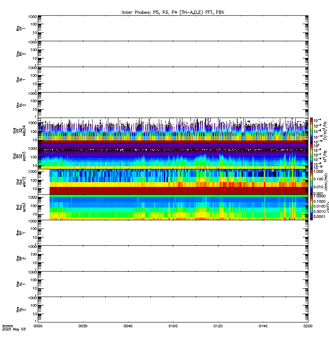Select the 'the fb 2' panel label
Screen dimensions: 329x351
pyautogui.click(x=21, y=310)
